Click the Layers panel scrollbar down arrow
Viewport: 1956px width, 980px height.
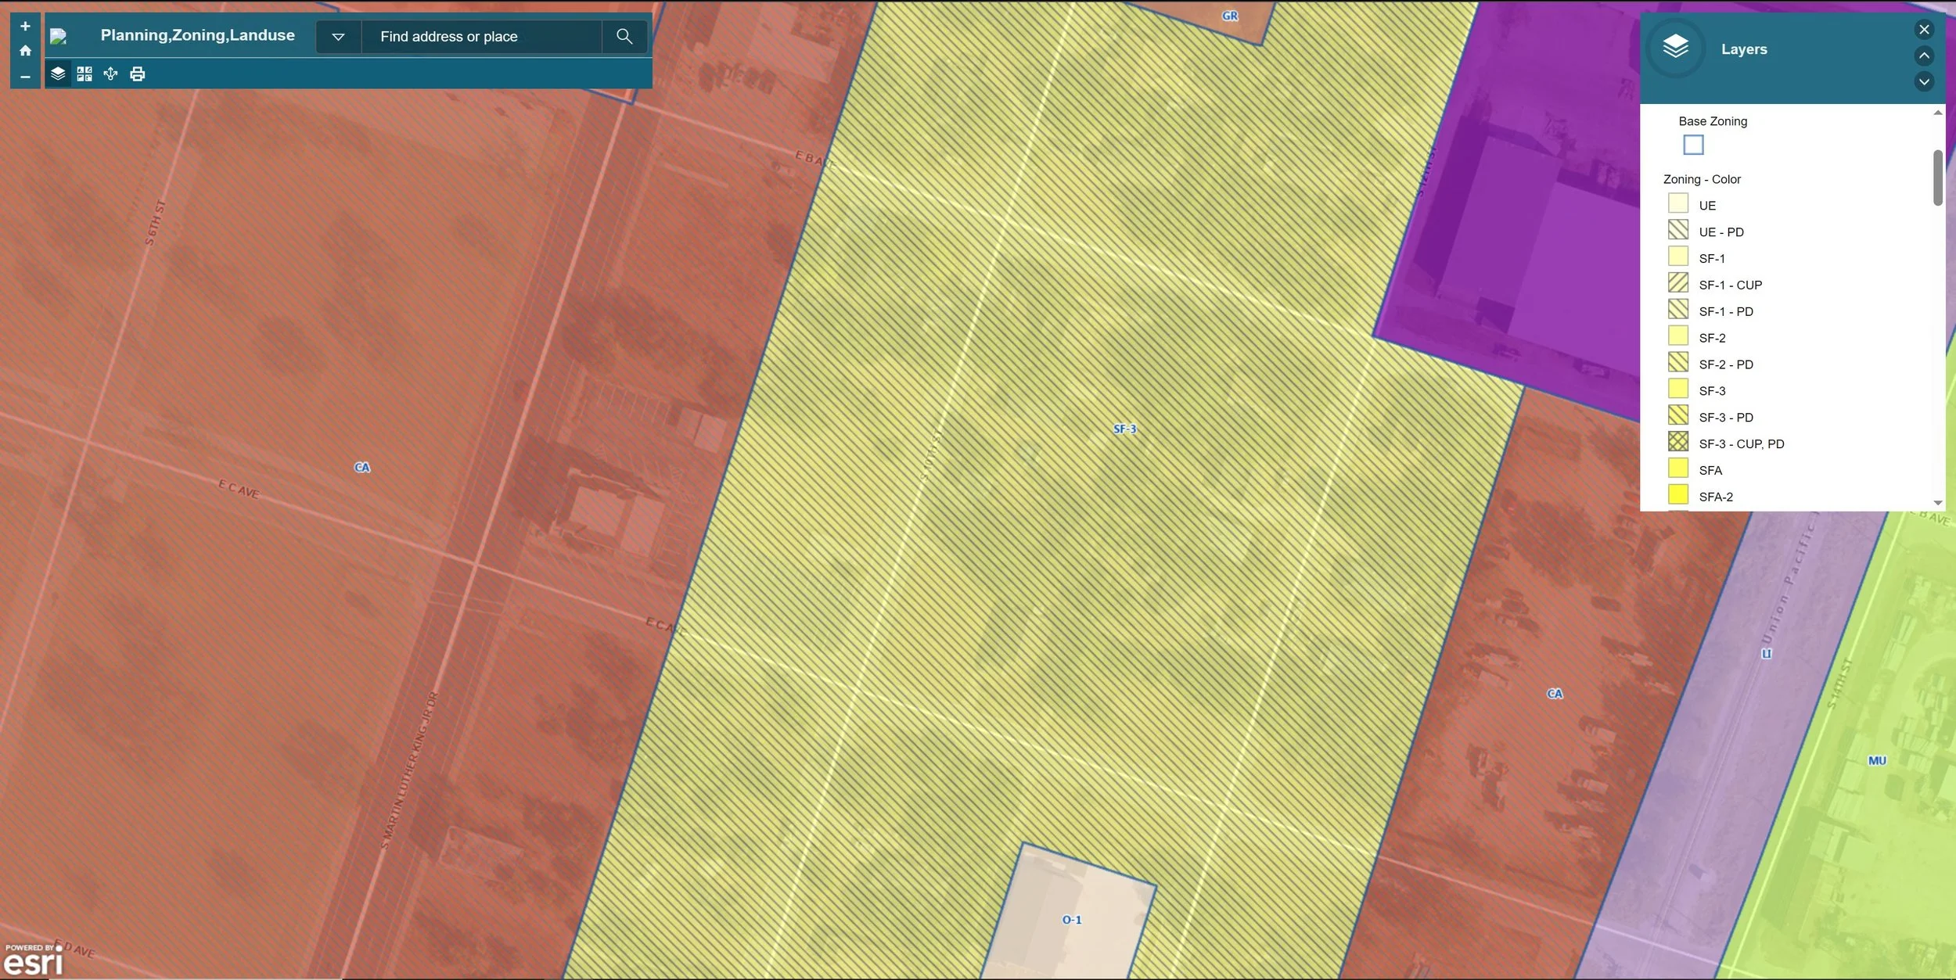point(1937,503)
